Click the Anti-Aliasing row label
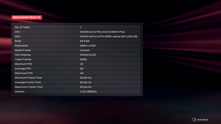 [23, 55]
